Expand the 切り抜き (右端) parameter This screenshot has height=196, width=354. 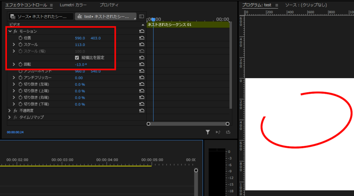(x=14, y=97)
